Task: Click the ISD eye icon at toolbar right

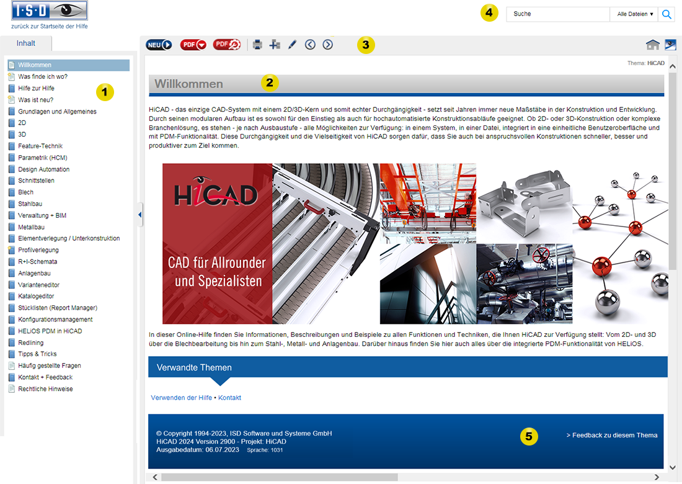Action: point(670,45)
